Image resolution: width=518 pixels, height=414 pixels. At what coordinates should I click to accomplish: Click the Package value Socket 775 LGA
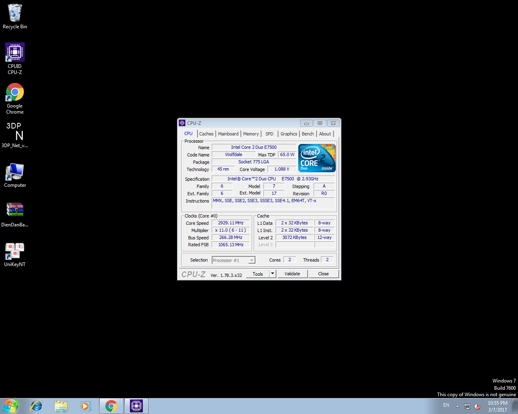[x=254, y=162]
